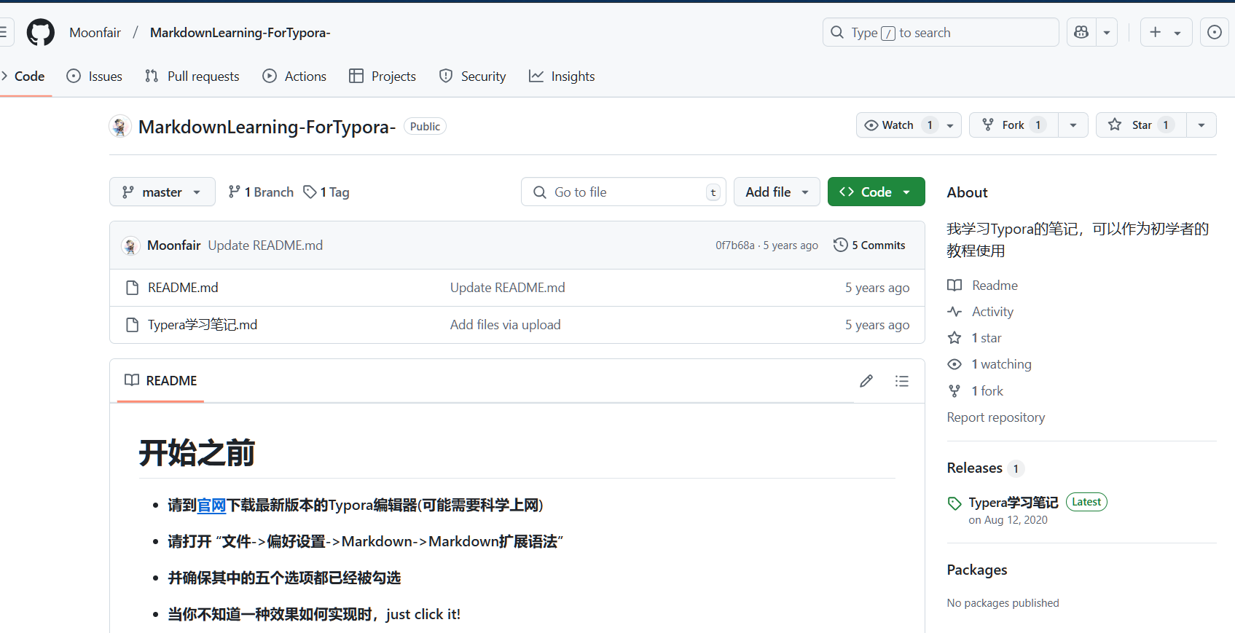Open the Security tab
This screenshot has height=633, width=1235.
tap(472, 76)
